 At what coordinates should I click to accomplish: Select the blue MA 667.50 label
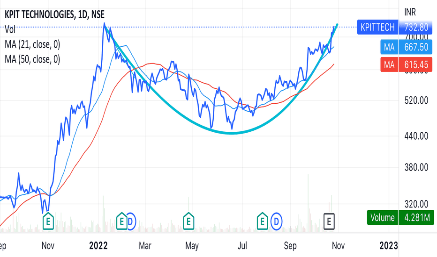pos(407,47)
